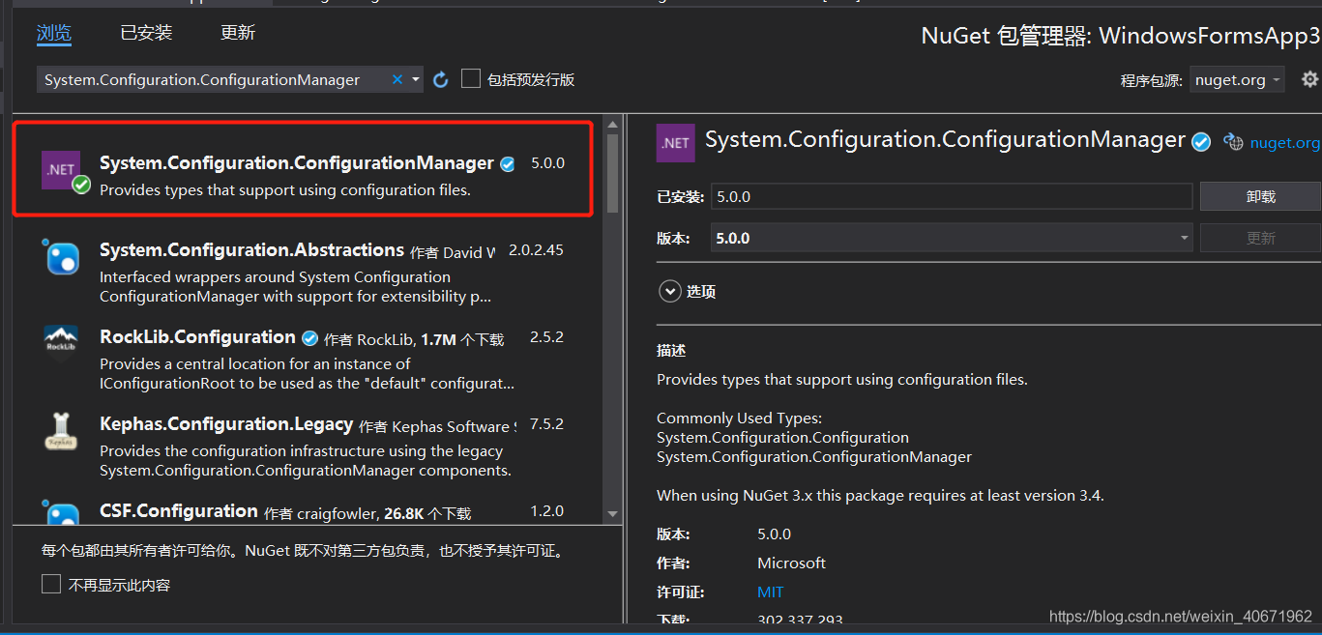The height and width of the screenshot is (635, 1322).
Task: Click package list scroll up arrow
Action: [x=612, y=123]
